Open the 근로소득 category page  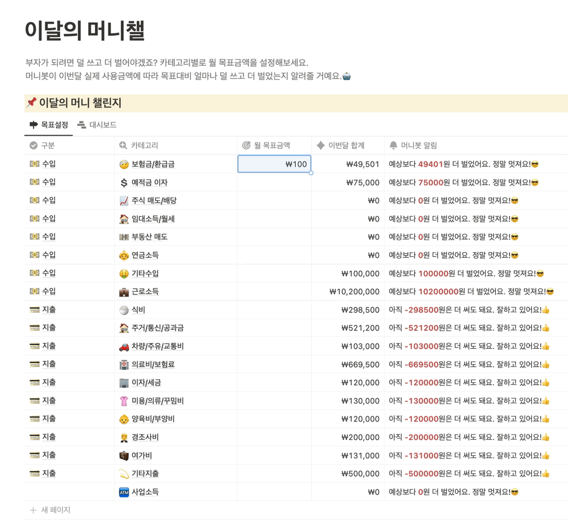145,291
